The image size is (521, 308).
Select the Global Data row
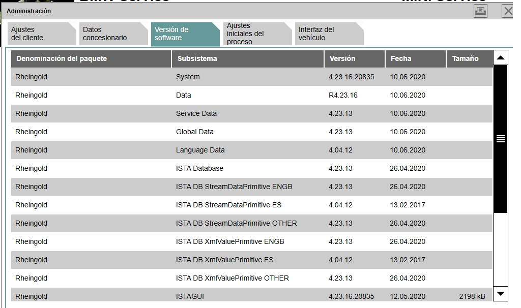click(x=252, y=132)
